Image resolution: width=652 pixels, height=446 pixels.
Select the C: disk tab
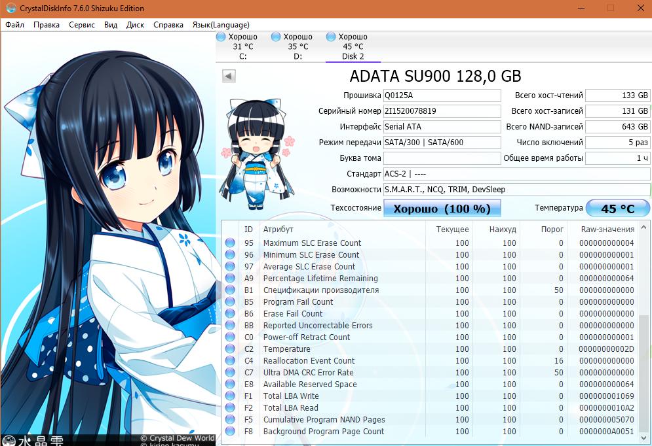pyautogui.click(x=243, y=46)
